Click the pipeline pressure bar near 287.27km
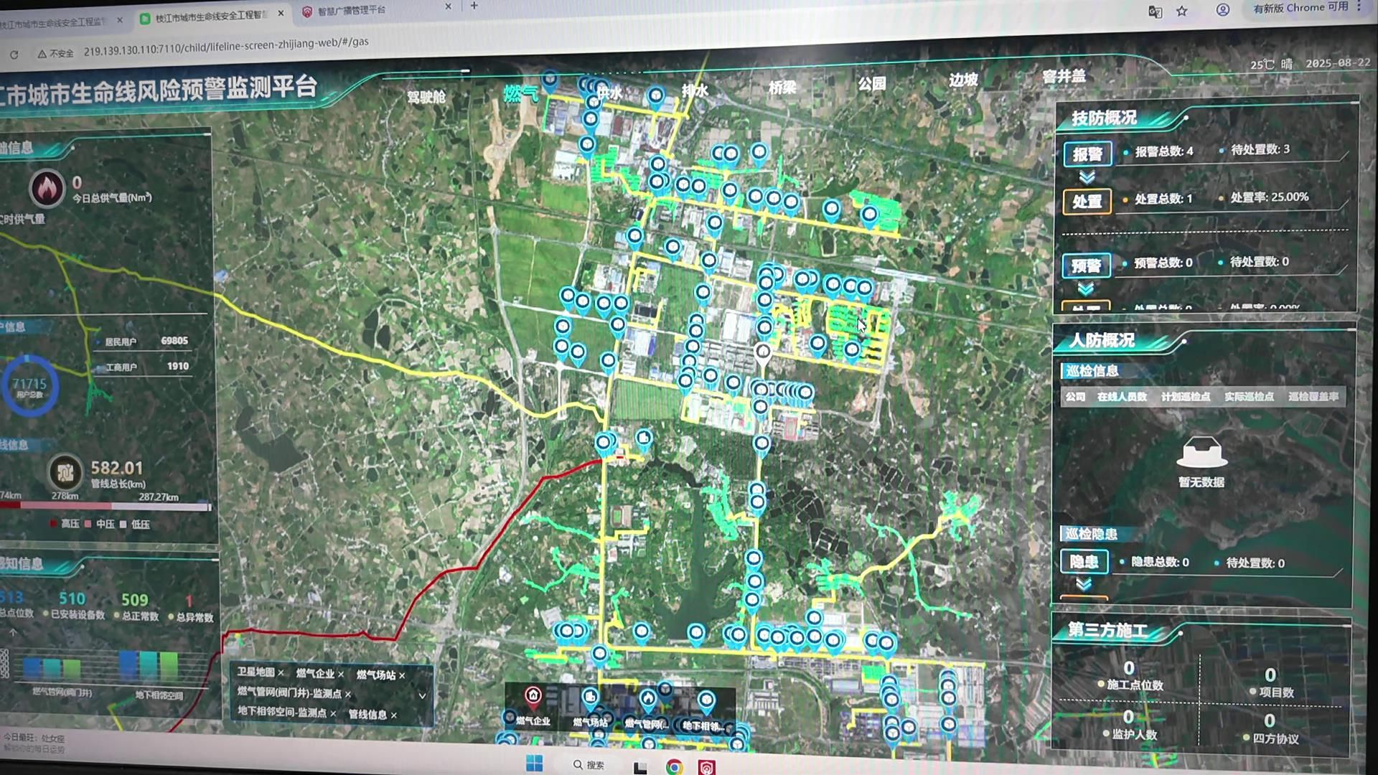Screen dimensions: 1378x775 pos(158,507)
